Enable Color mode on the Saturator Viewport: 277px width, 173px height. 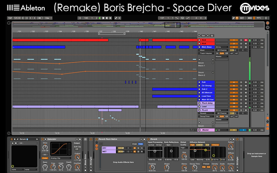click(45, 158)
